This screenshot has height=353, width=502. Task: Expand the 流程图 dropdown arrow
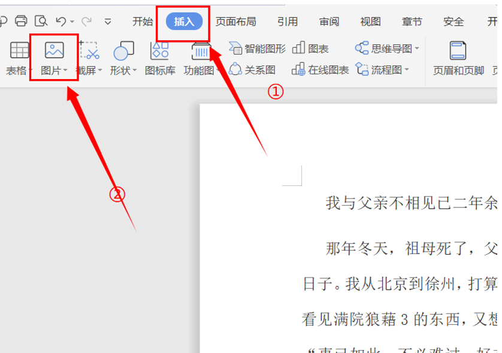407,69
